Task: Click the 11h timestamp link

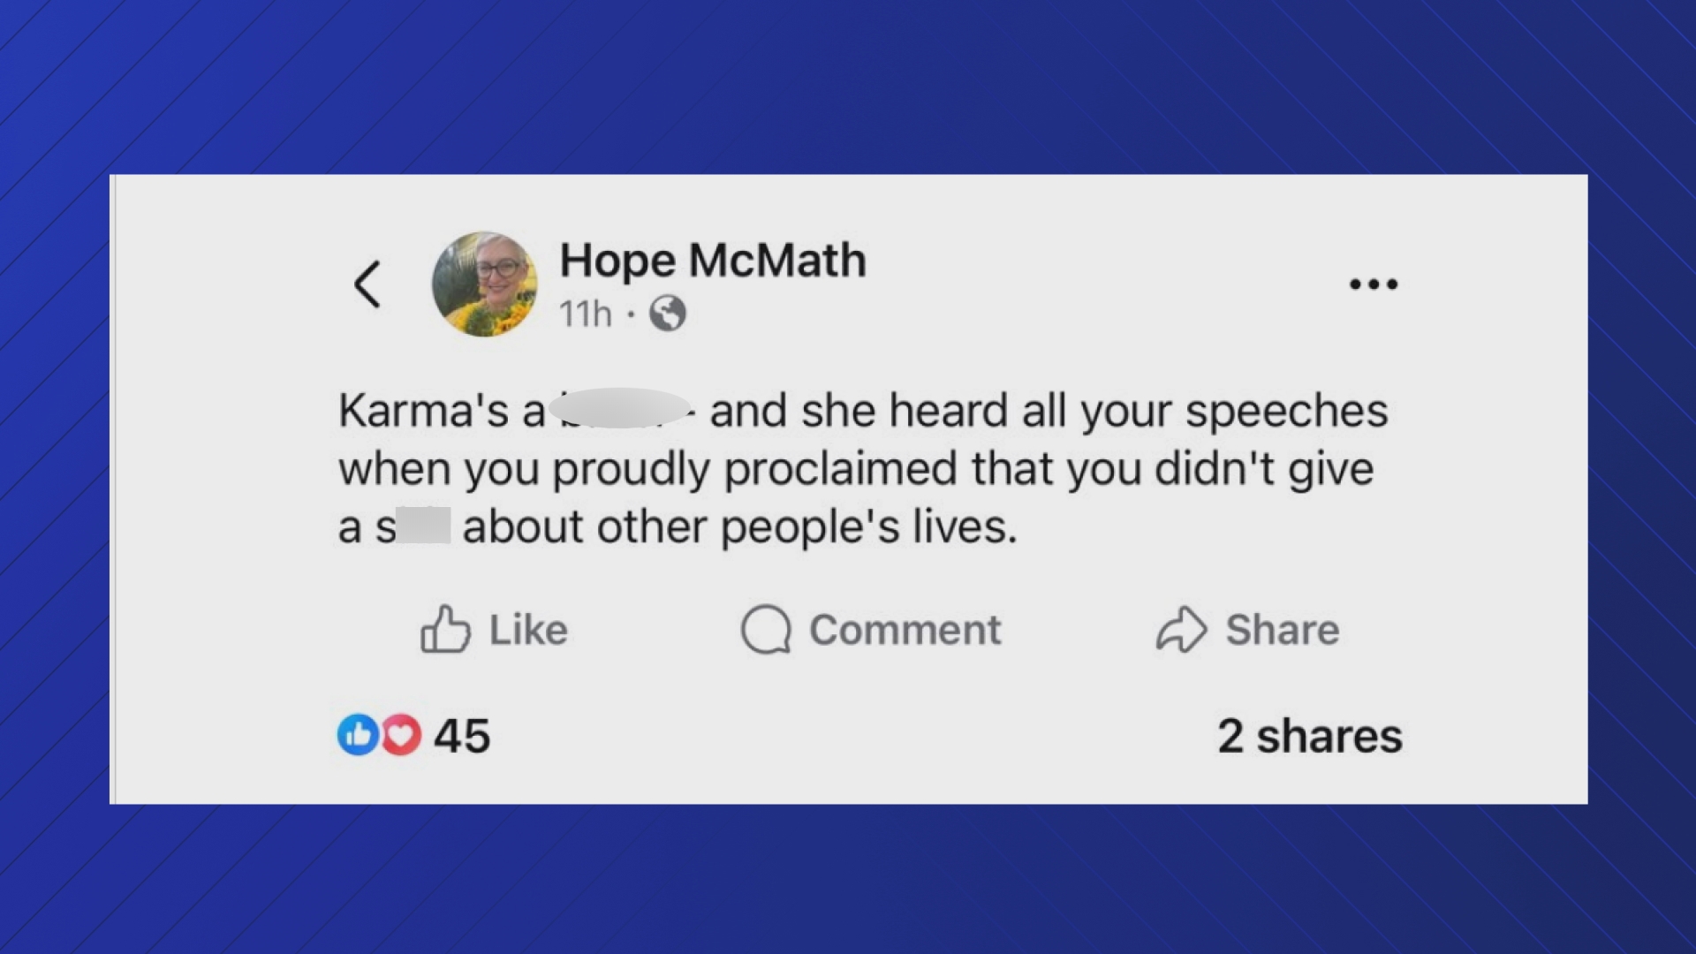Action: click(586, 314)
